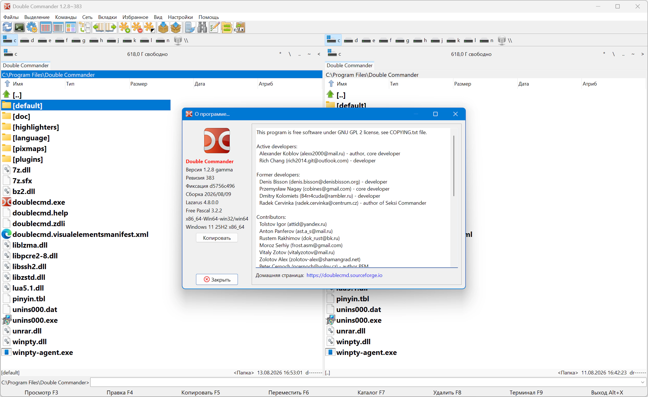Click the Просмотр F3 function button

pyautogui.click(x=41, y=392)
